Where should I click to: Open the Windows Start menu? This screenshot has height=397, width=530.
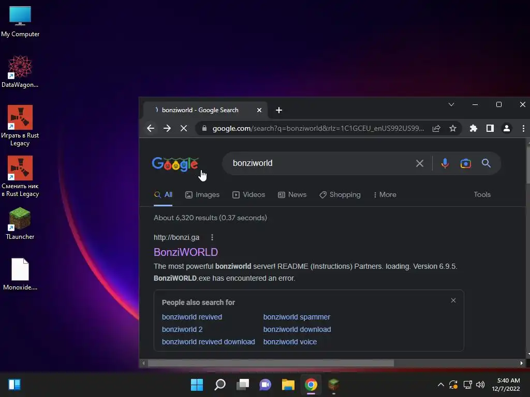click(x=197, y=385)
